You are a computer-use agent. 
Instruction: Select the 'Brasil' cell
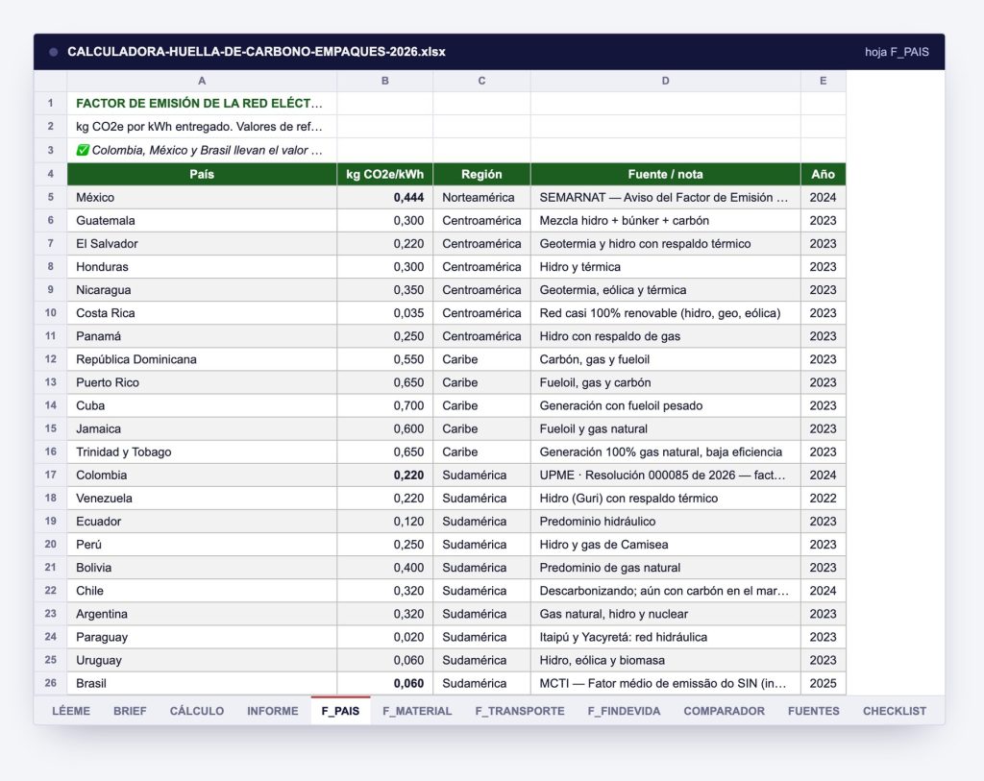click(202, 683)
